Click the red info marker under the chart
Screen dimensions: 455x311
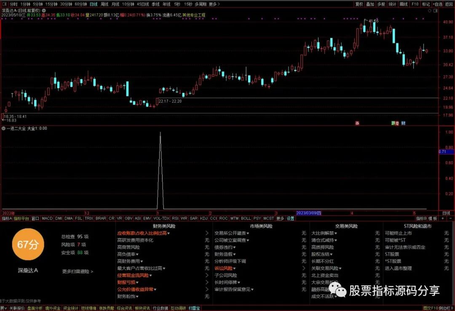click(357, 123)
